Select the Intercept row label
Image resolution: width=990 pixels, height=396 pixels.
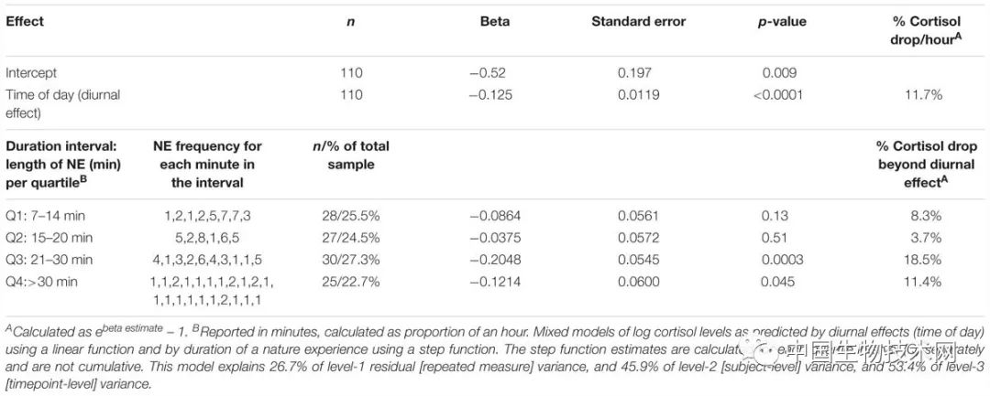(x=32, y=73)
